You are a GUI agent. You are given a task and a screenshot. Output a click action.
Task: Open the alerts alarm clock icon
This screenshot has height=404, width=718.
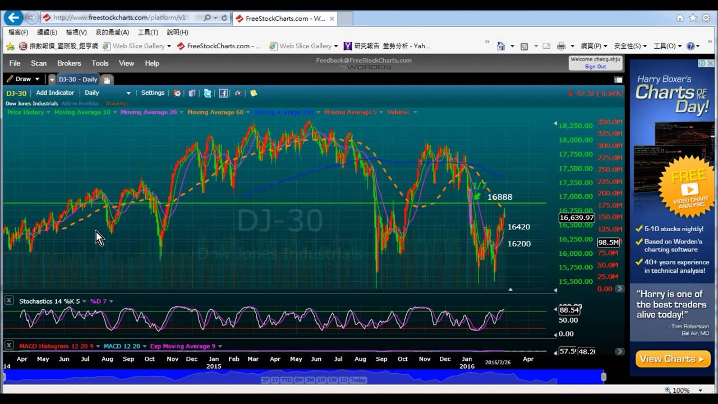[177, 93]
